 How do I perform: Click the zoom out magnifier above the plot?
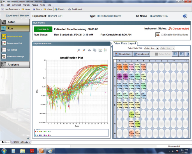84,50
